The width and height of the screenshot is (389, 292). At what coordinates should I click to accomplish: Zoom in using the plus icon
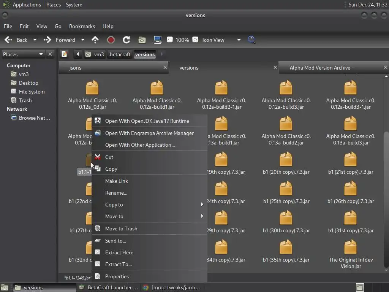[x=195, y=40]
